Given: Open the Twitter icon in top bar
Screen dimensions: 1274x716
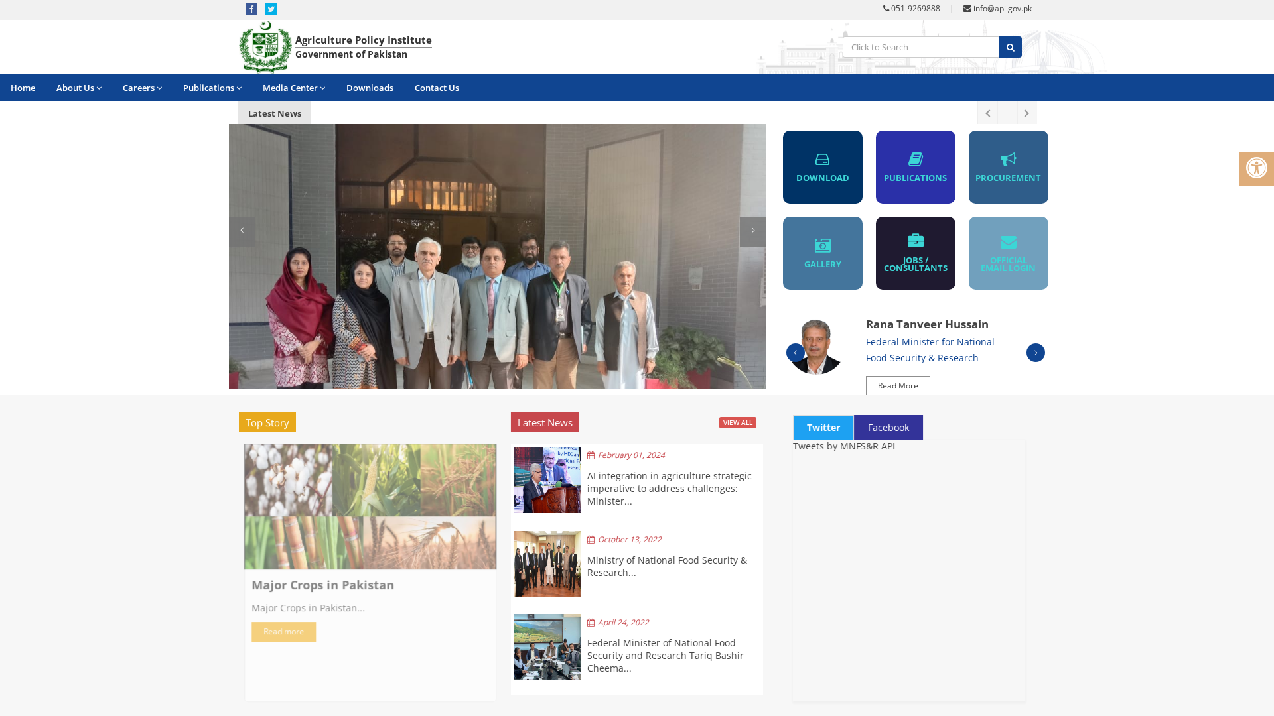Looking at the screenshot, I should [271, 9].
